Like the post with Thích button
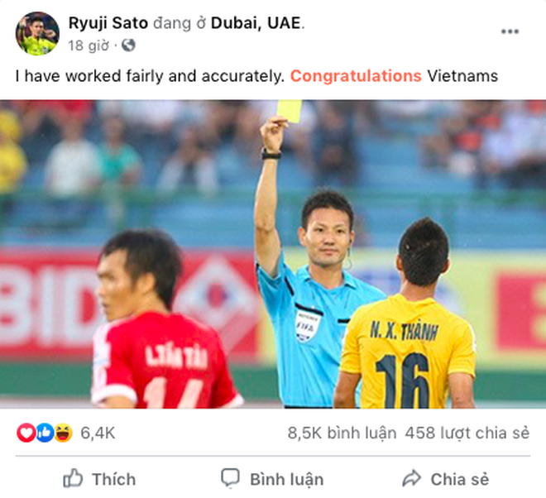 tap(99, 478)
